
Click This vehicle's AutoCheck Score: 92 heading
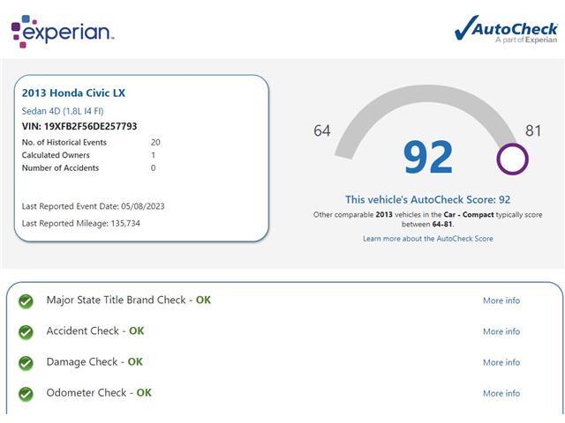(x=427, y=200)
